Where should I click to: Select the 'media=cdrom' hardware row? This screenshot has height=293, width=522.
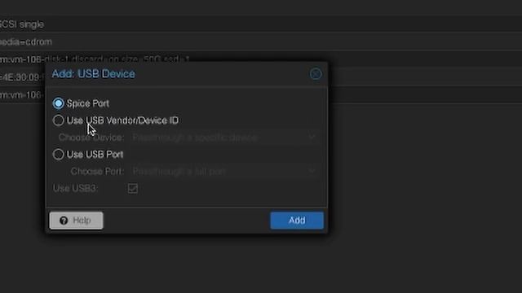click(x=261, y=42)
